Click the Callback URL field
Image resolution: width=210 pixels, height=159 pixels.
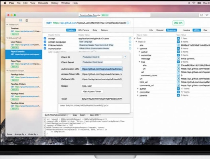(x=102, y=79)
